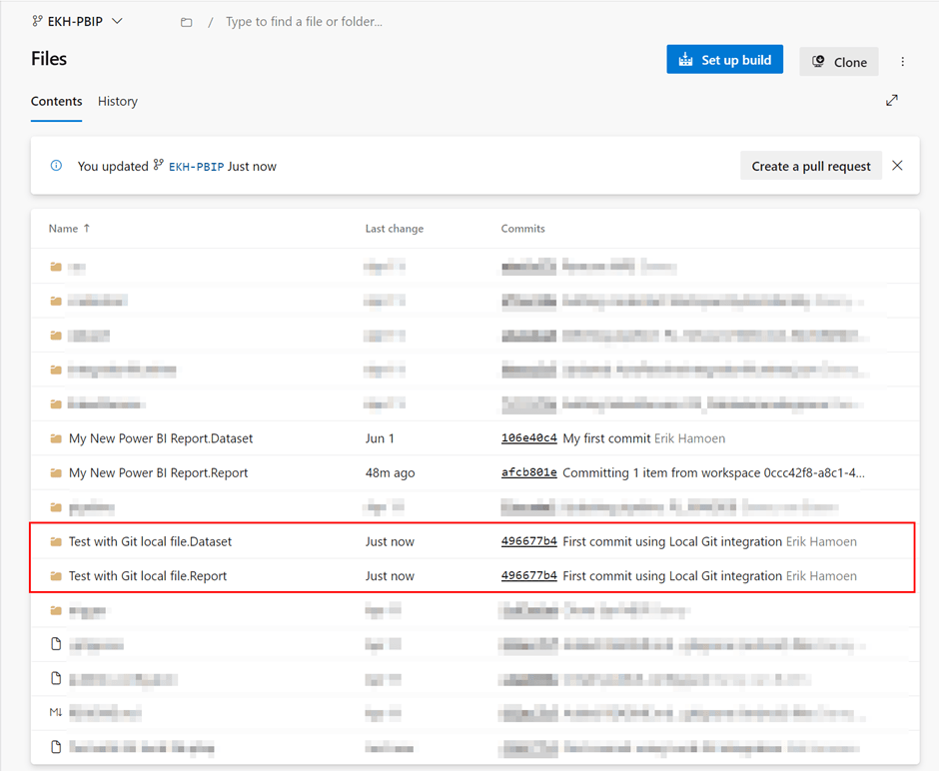This screenshot has height=771, width=939.
Task: Click the markdown file icon in the list
Action: click(56, 712)
